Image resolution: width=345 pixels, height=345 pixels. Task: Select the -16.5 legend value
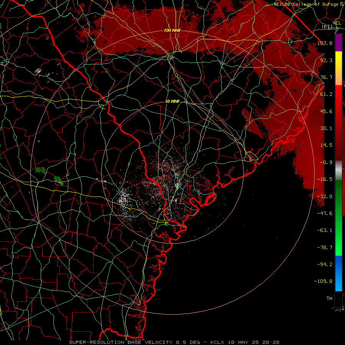pyautogui.click(x=325, y=179)
